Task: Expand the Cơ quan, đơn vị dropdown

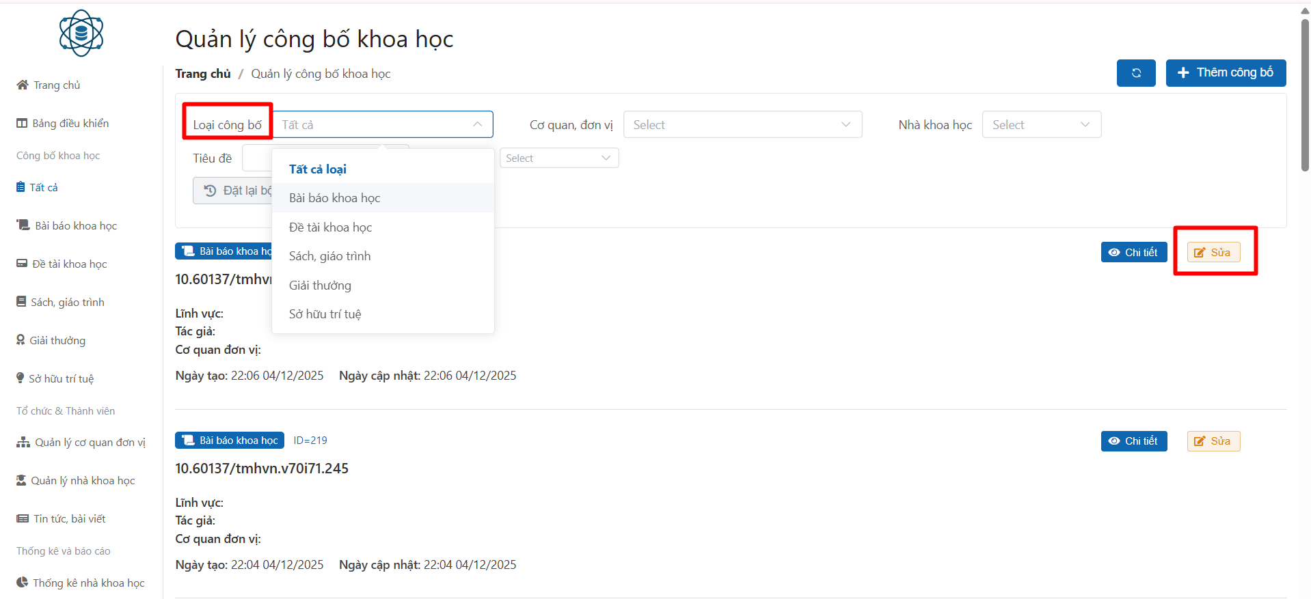Action: pyautogui.click(x=742, y=125)
